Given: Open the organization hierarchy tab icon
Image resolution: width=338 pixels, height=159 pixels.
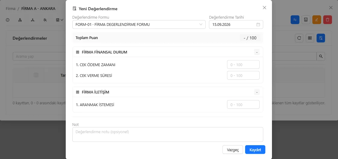Looking at the screenshot, I should click(20, 20).
